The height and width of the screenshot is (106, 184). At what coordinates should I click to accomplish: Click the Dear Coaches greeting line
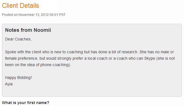pyautogui.click(x=18, y=39)
